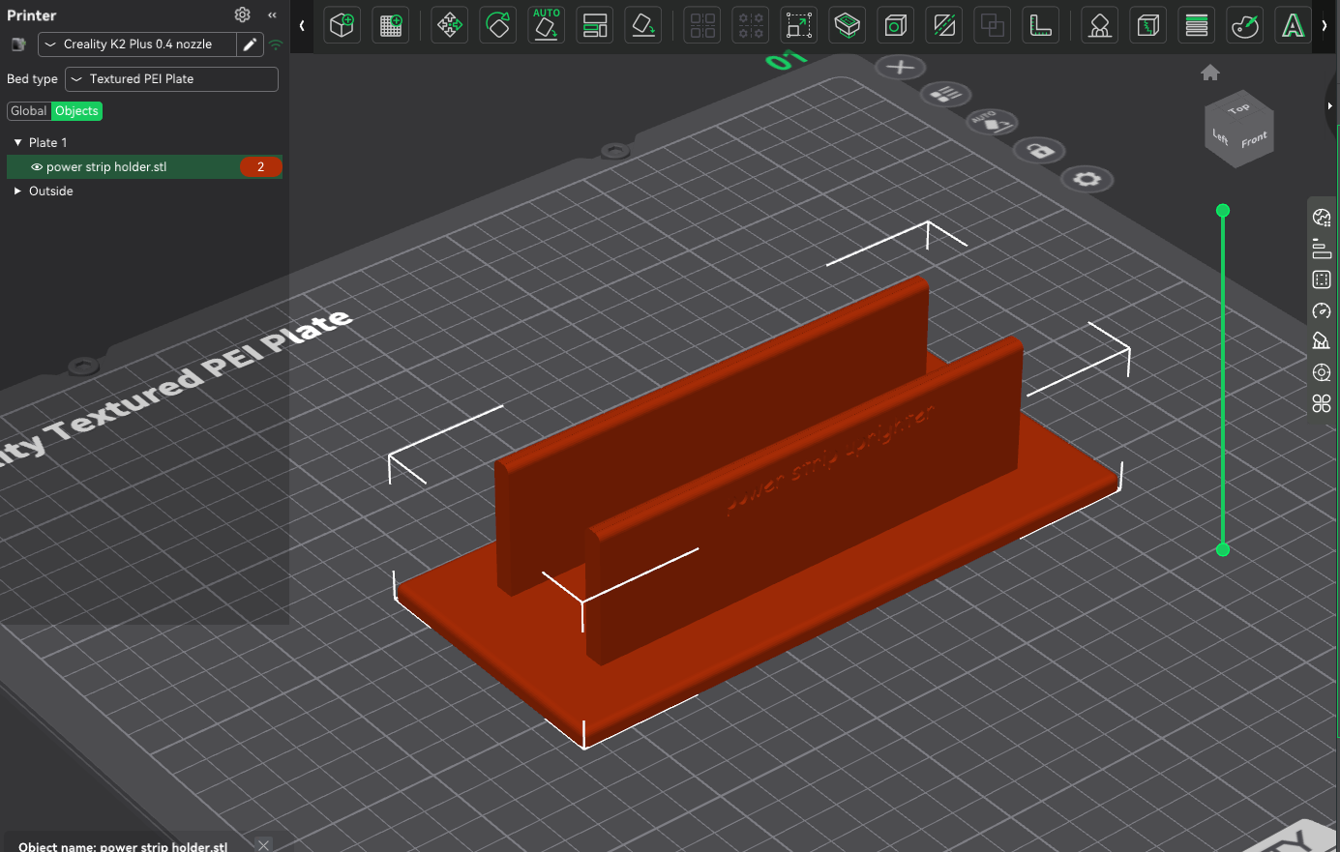The width and height of the screenshot is (1340, 852).
Task: Select the Move tool in the toolbar
Action: (x=449, y=25)
